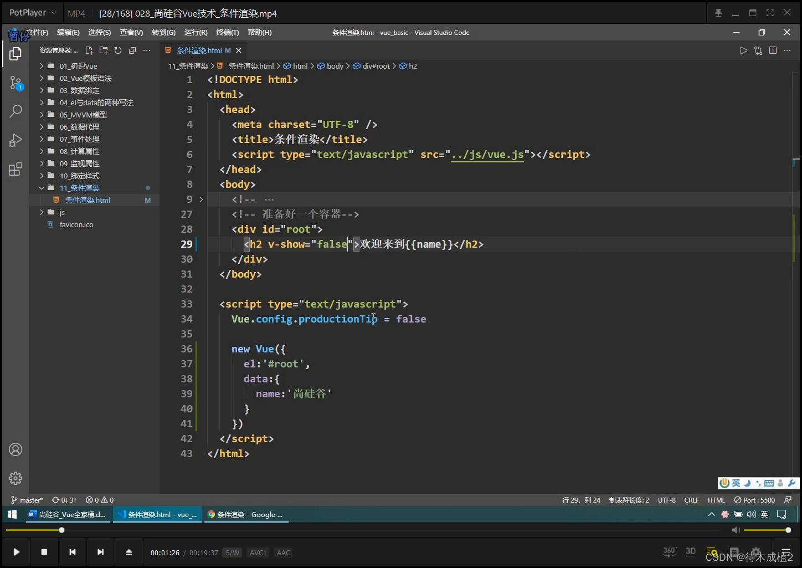802x568 pixels.
Task: Open the 运行(R) menu
Action: pyautogui.click(x=196, y=33)
